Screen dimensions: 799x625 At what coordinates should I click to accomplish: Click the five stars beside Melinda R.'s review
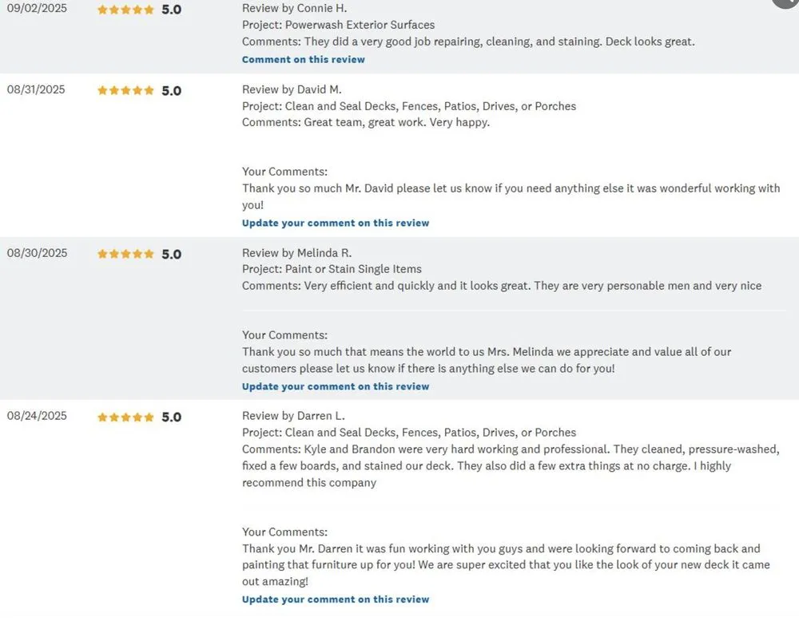[125, 254]
